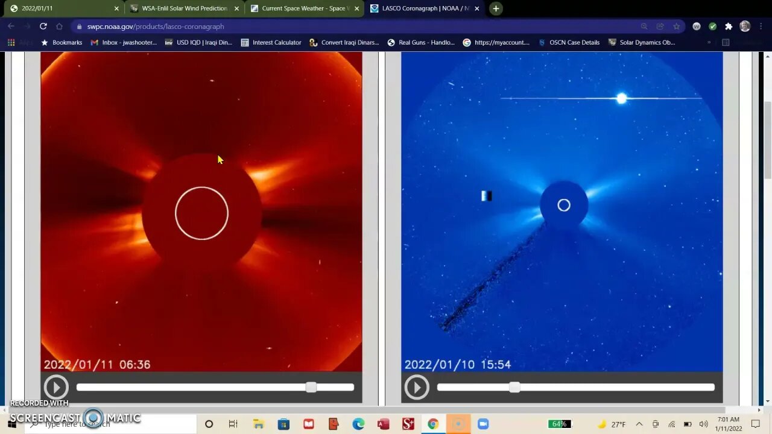Open Task View on the taskbar
The height and width of the screenshot is (434, 772).
click(233, 424)
